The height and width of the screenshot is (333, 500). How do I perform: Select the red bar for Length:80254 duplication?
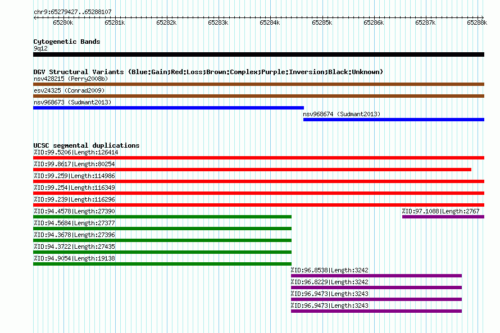click(252, 170)
